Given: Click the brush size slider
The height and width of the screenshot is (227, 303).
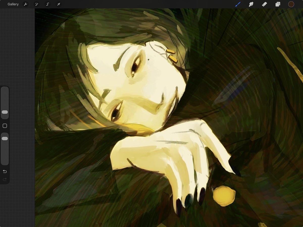Looking at the screenshot, I should [x=5, y=103].
